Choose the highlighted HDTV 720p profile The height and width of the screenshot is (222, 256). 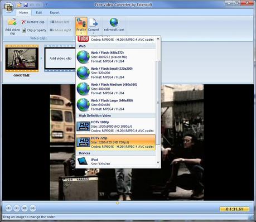tap(115, 142)
